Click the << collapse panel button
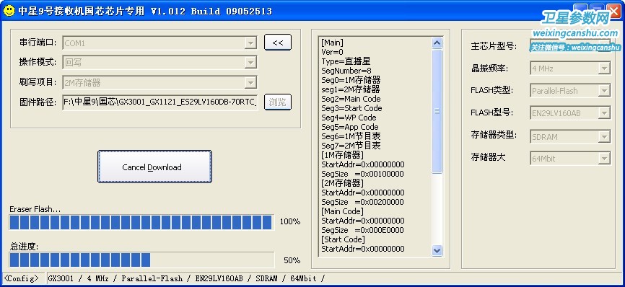 [x=278, y=43]
